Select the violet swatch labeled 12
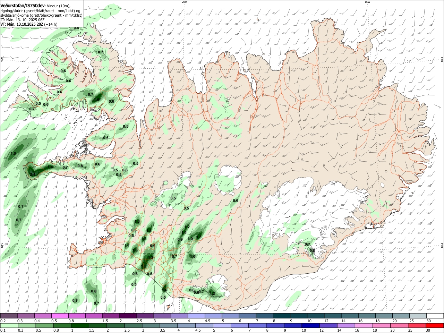 (328, 326)
